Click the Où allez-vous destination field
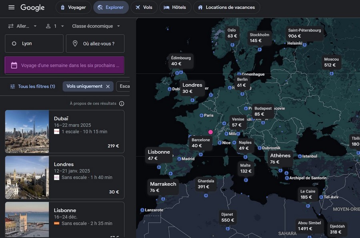360x238 pixels. pos(95,43)
